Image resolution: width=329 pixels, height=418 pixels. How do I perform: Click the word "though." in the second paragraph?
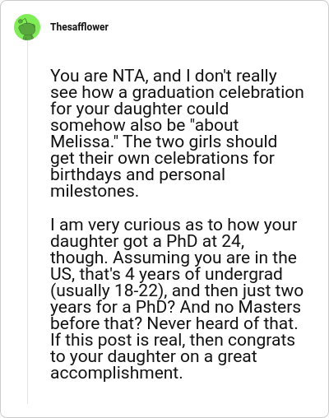(x=80, y=258)
